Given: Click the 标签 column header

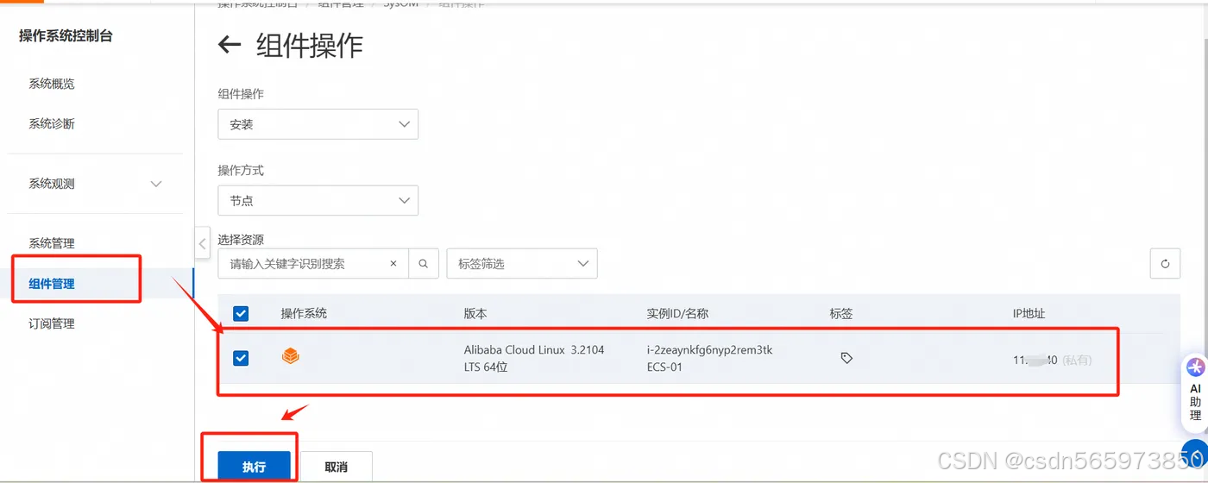Looking at the screenshot, I should coord(841,314).
